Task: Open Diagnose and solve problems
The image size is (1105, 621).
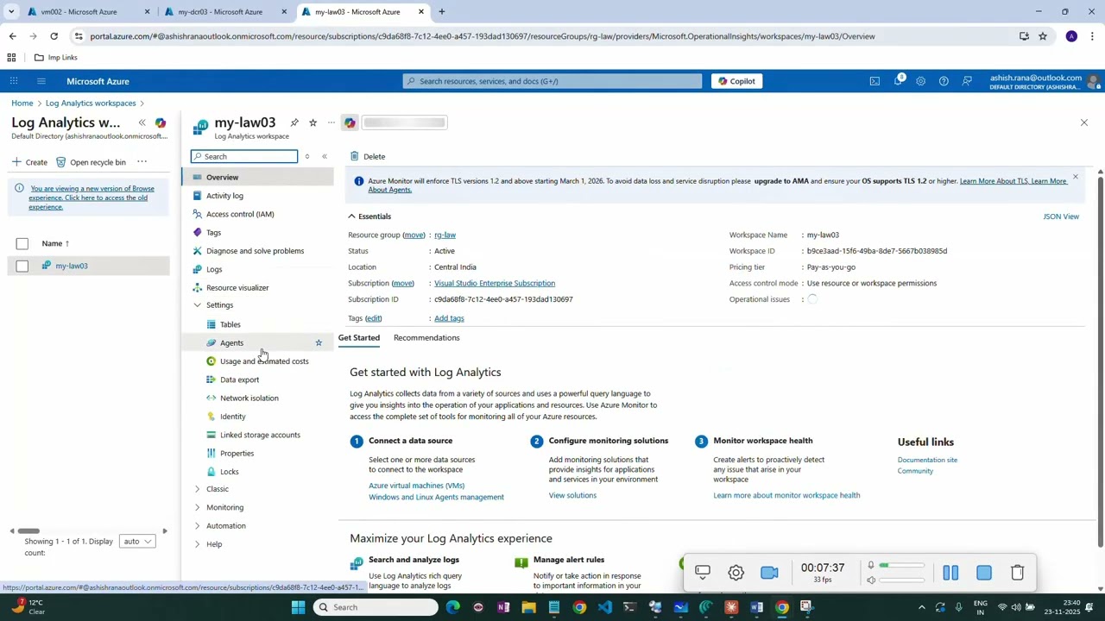Action: 255,251
